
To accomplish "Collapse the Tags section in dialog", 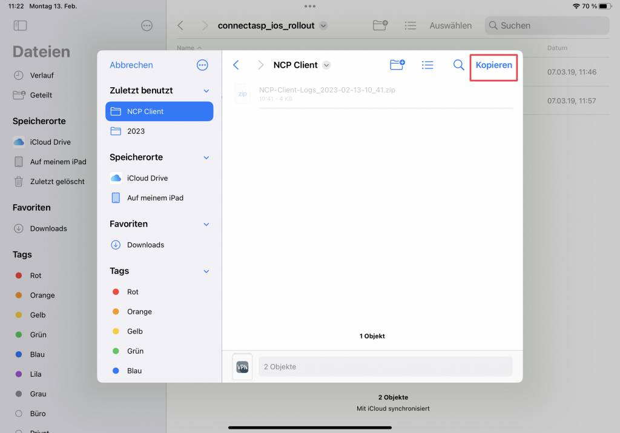I will (x=206, y=271).
